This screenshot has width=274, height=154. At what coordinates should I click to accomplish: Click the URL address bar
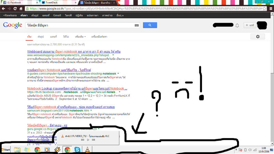146,9
